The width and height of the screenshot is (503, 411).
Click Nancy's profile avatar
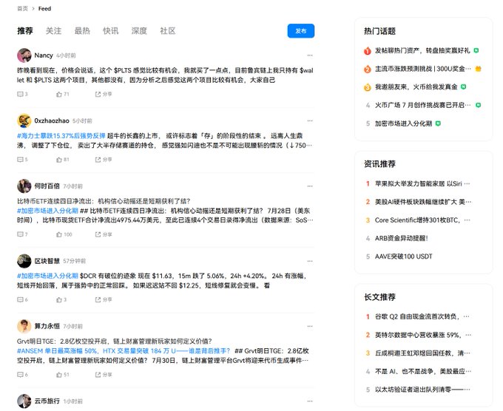24,55
